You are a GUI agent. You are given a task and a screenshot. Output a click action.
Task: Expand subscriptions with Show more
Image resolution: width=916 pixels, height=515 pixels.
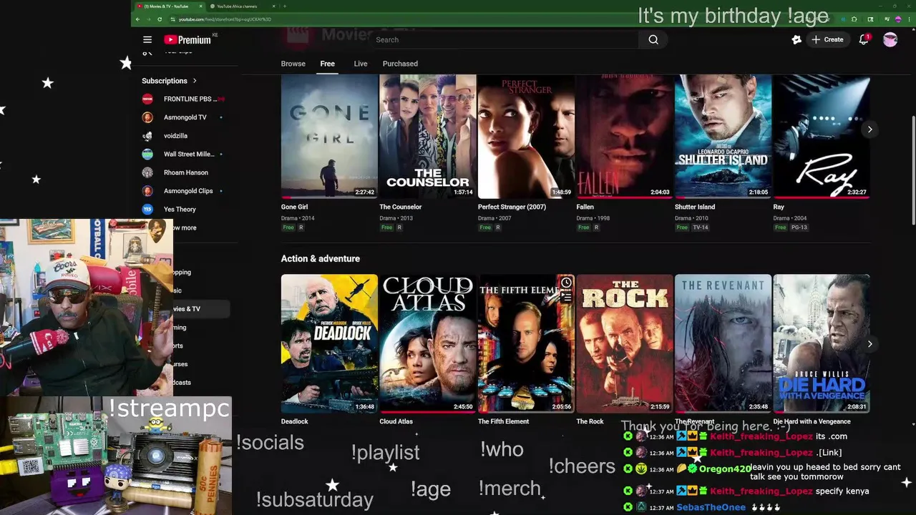[184, 228]
